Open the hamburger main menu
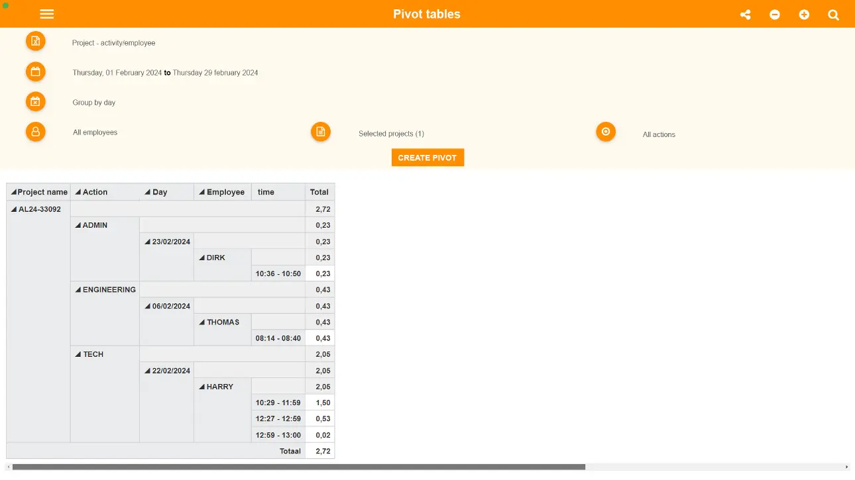Image resolution: width=855 pixels, height=480 pixels. 46,14
